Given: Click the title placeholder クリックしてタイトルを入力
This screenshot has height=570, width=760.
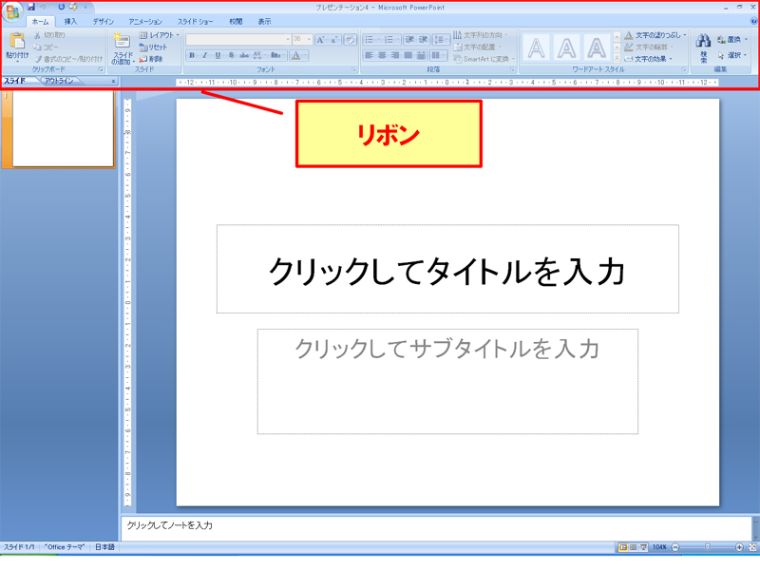Looking at the screenshot, I should 447,269.
